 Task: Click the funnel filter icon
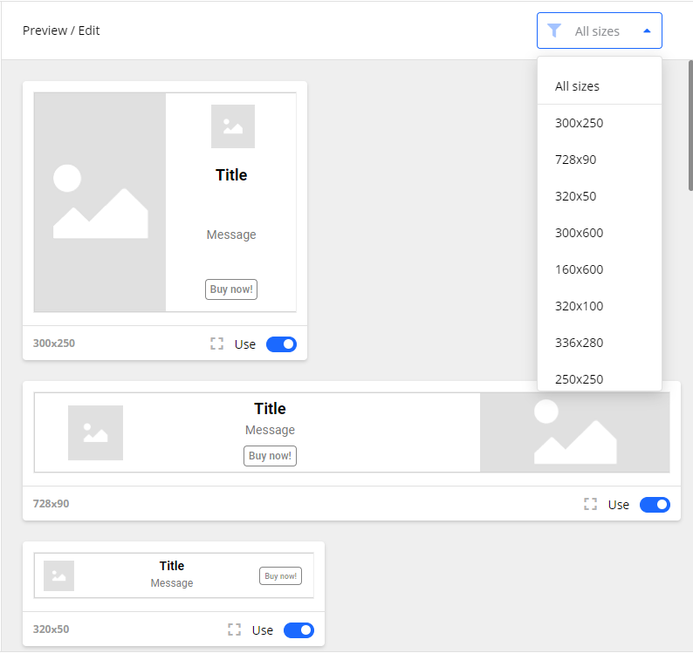tap(554, 31)
